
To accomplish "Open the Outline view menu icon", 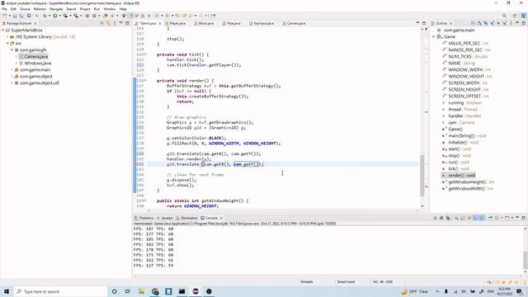I will (511, 23).
